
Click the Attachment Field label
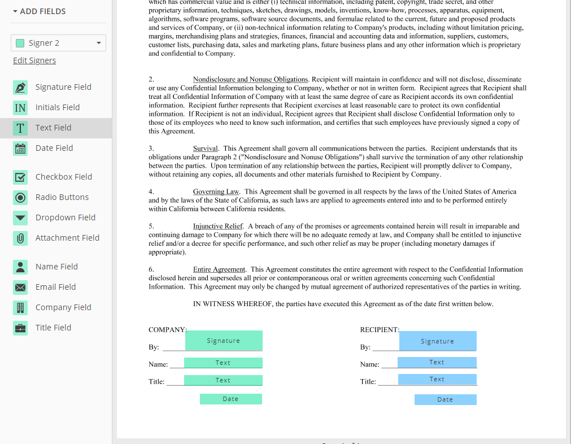(x=67, y=238)
